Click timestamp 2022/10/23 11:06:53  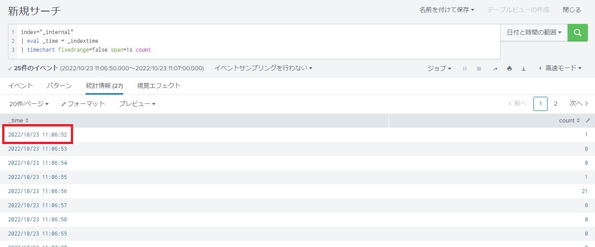(38, 149)
